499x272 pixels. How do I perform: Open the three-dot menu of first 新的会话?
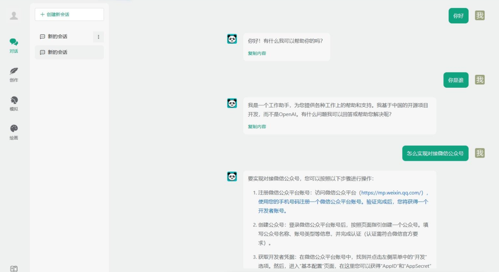click(x=98, y=37)
